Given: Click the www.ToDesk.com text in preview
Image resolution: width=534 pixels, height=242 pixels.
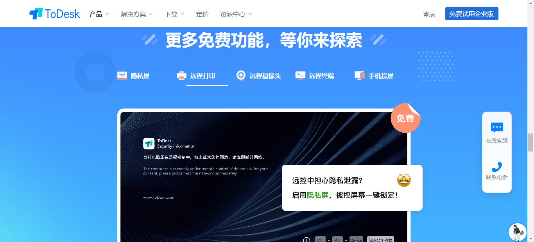Looking at the screenshot, I should [x=159, y=198].
